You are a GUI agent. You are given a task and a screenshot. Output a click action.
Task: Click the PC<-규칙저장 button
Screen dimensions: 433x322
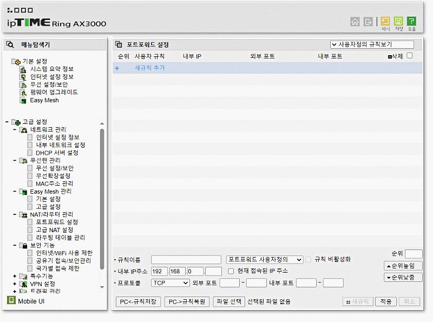click(138, 301)
